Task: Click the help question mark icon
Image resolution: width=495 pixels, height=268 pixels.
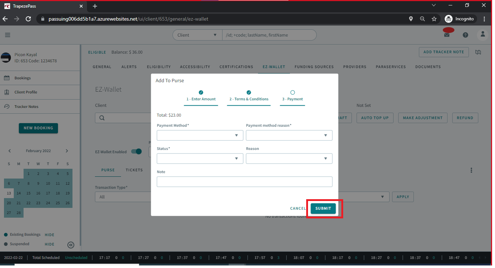Action: tap(465, 34)
